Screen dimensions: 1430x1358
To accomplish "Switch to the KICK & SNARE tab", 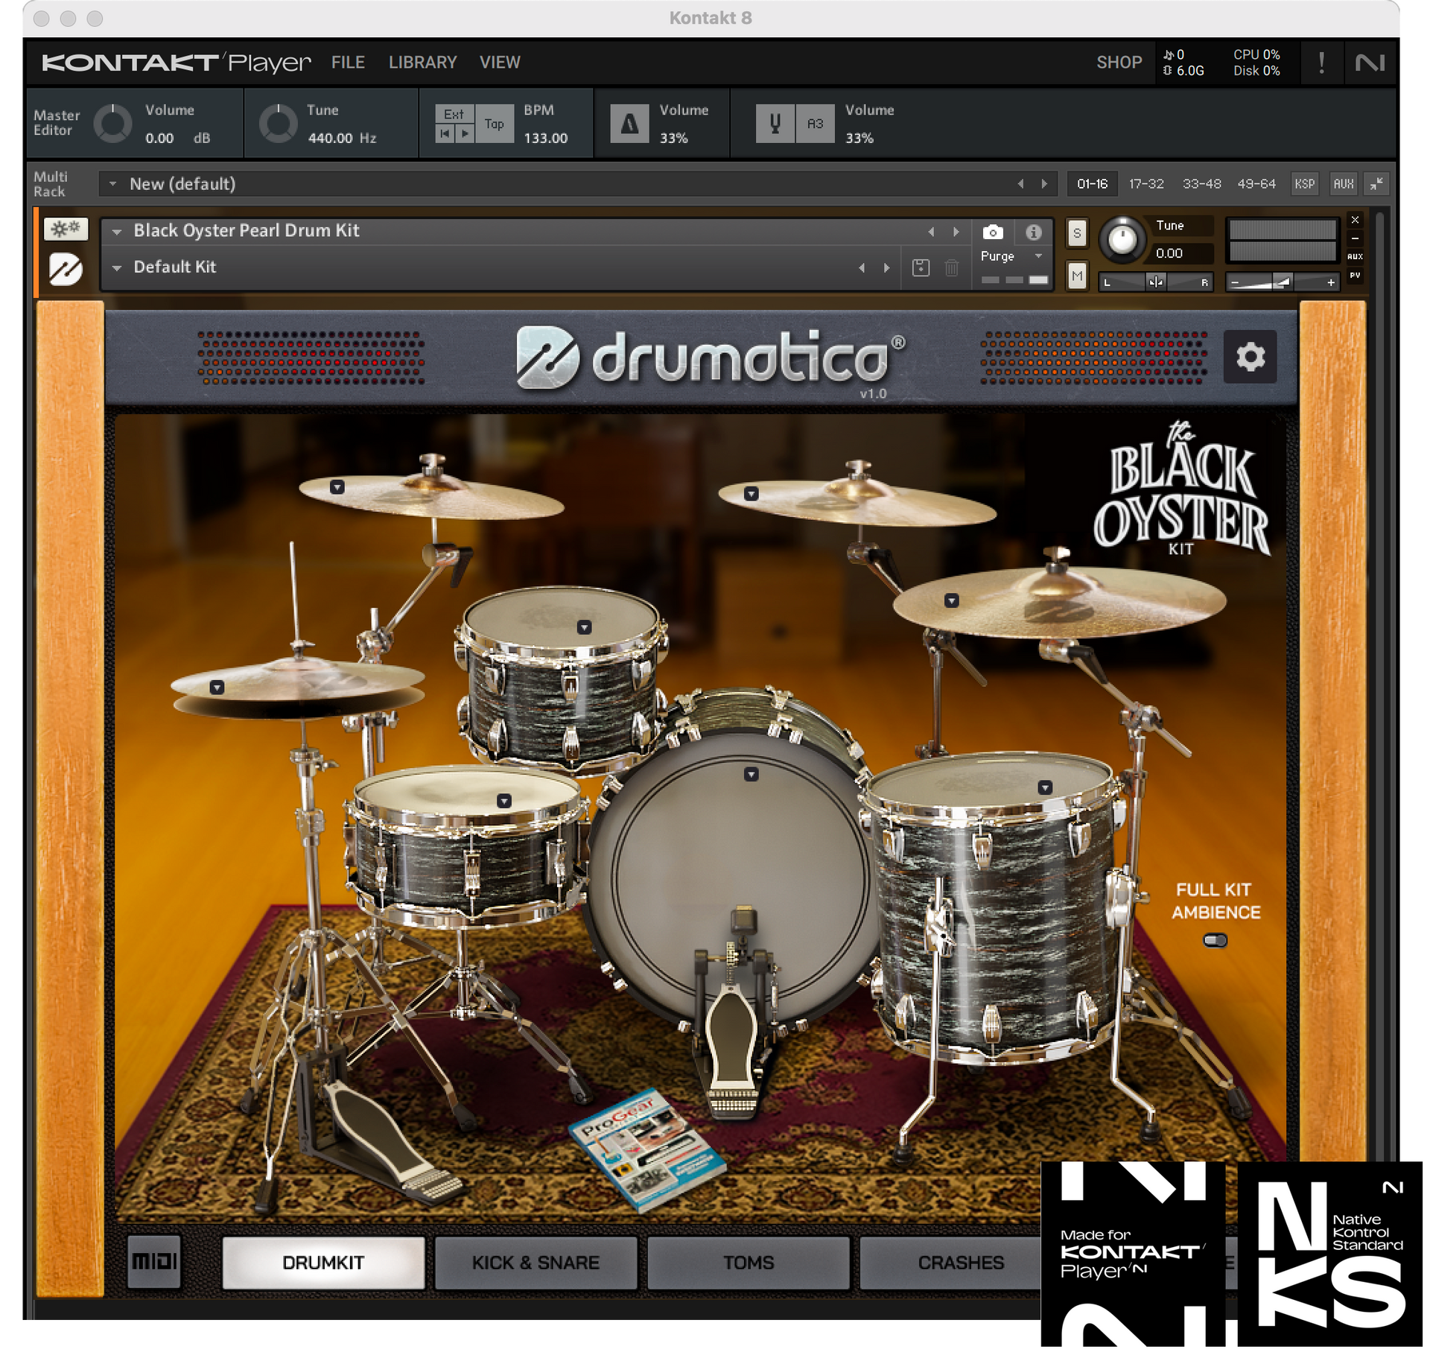I will click(536, 1262).
